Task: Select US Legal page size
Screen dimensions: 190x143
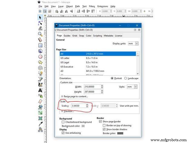Action: coord(65,62)
